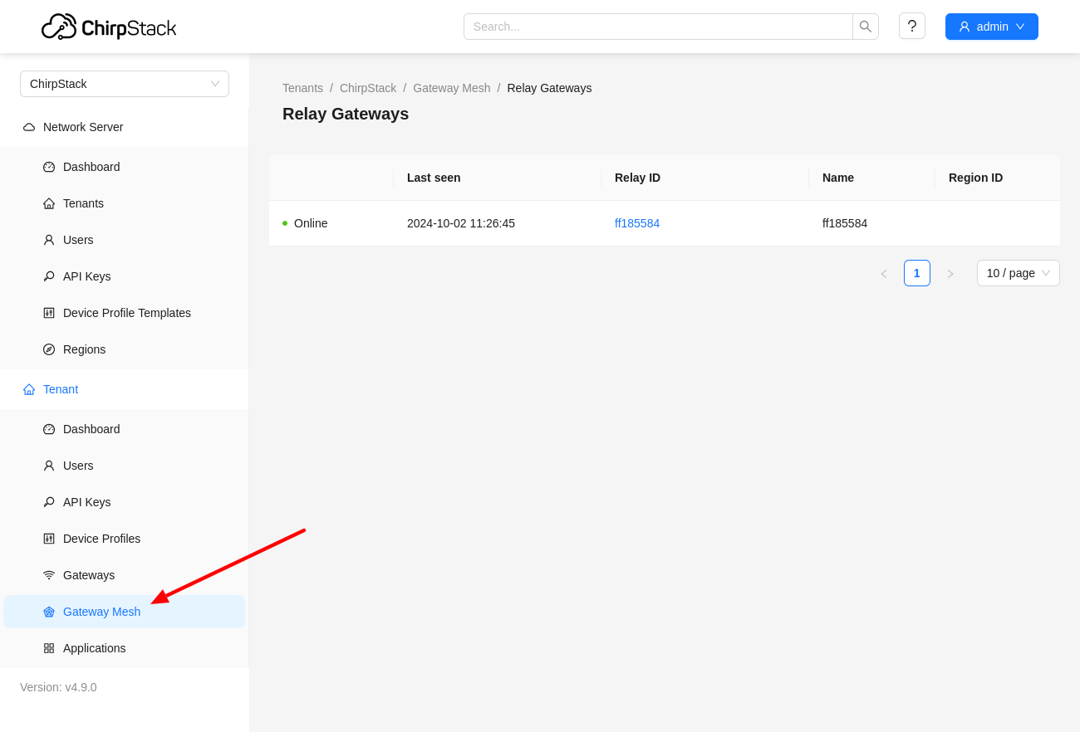Click the search magnifier icon

[865, 27]
